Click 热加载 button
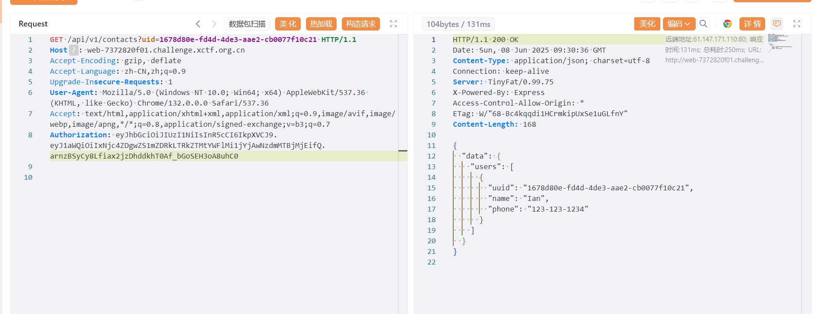 [321, 24]
